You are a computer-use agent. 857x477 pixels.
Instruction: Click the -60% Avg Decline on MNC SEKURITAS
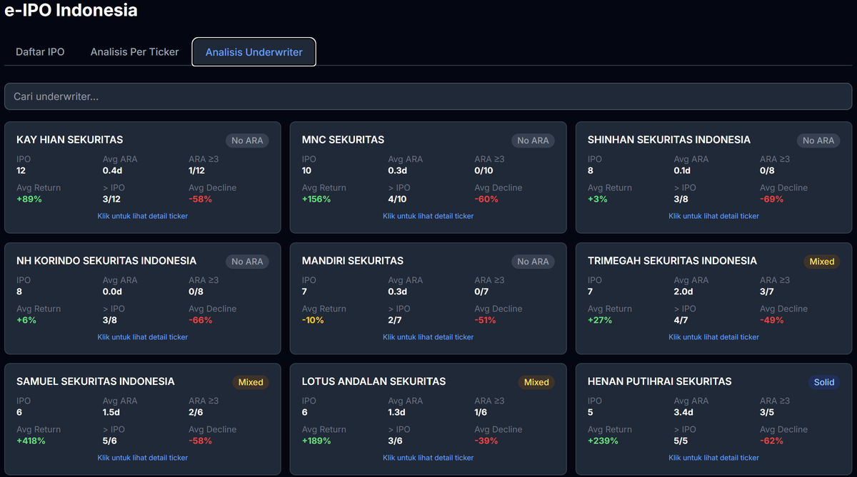point(486,199)
